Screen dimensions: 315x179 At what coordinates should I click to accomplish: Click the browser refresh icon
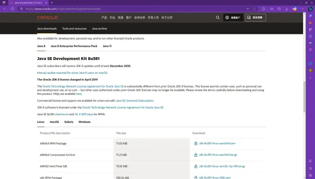12,9
